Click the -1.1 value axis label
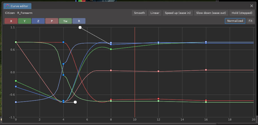This screenshot has width=258, height=125. coord(12,117)
